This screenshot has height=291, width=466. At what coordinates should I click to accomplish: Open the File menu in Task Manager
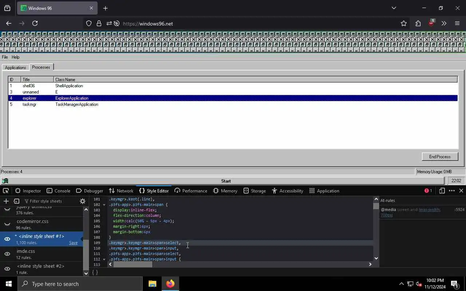pyautogui.click(x=5, y=57)
